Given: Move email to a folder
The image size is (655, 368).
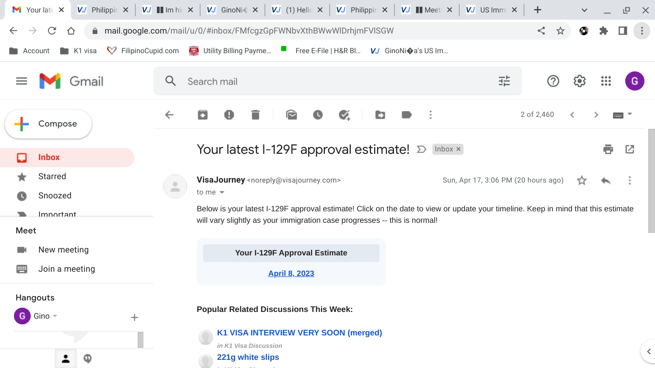Looking at the screenshot, I should (x=381, y=115).
